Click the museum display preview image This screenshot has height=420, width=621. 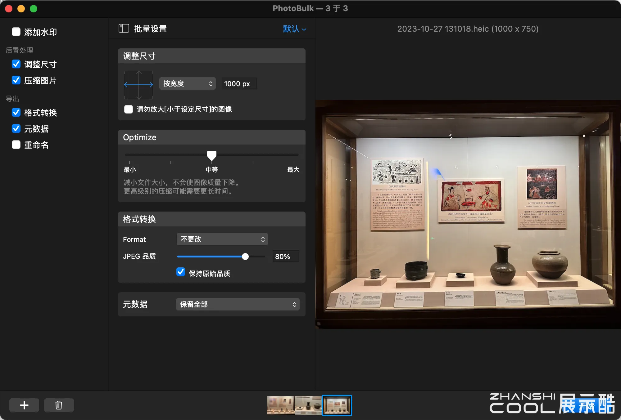468,214
